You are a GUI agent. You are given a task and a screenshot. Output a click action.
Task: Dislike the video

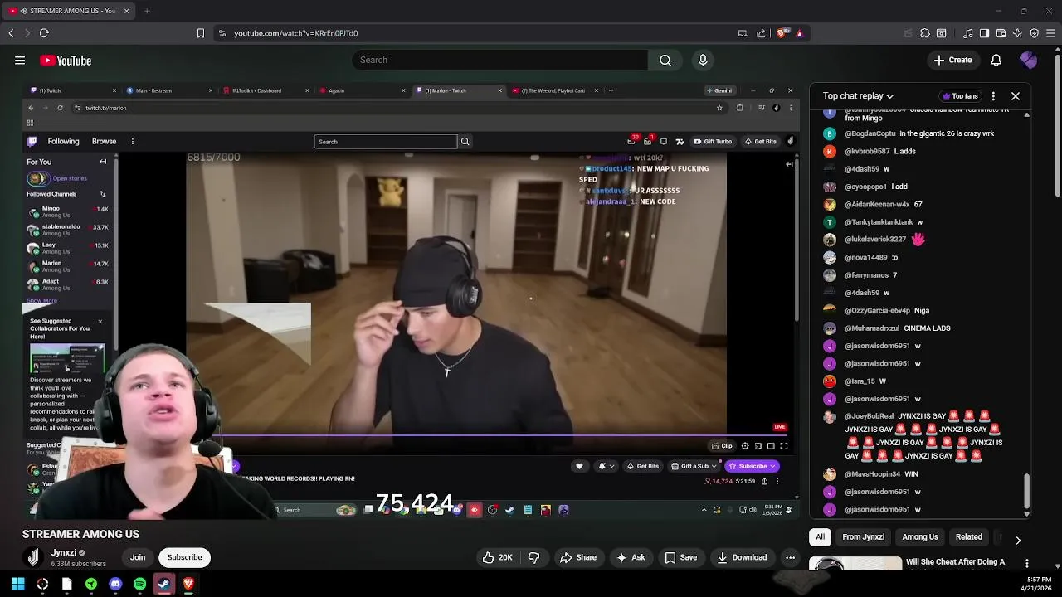[x=533, y=557]
